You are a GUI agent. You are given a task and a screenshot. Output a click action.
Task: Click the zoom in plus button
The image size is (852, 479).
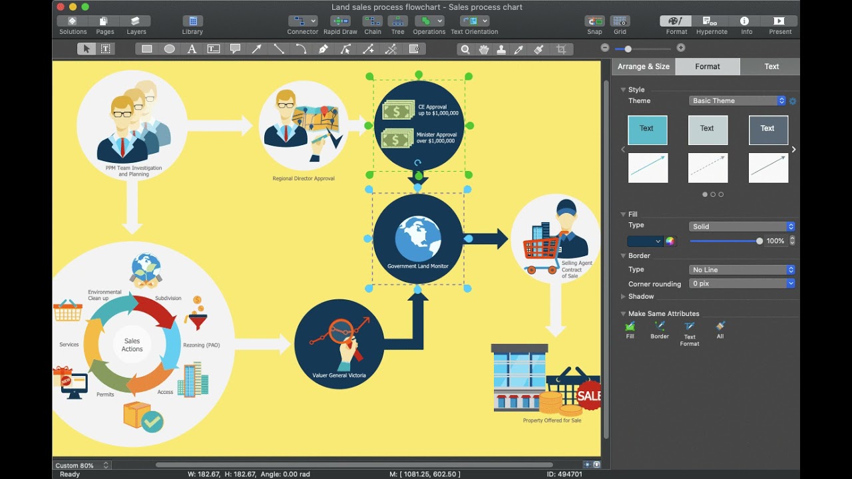coord(680,48)
